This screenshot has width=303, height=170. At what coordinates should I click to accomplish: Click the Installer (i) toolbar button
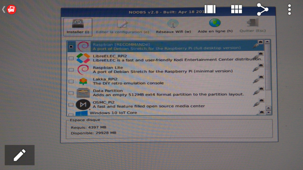tap(78, 27)
